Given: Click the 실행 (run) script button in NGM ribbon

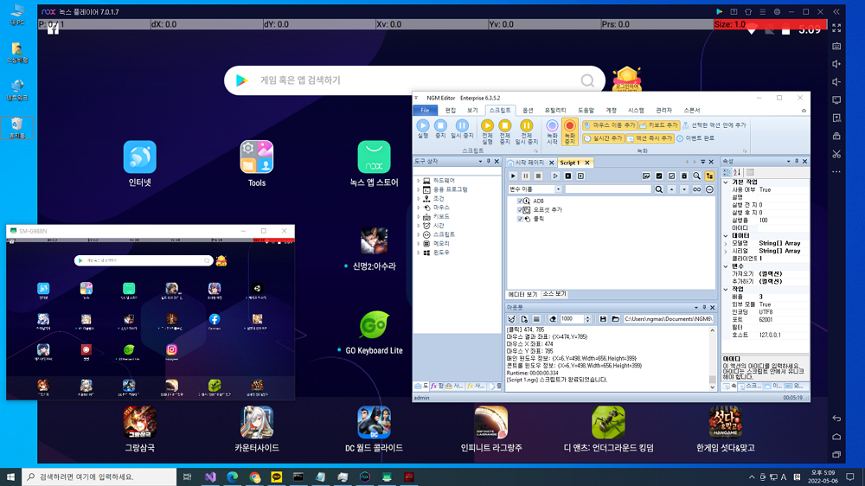Looking at the screenshot, I should [x=423, y=129].
